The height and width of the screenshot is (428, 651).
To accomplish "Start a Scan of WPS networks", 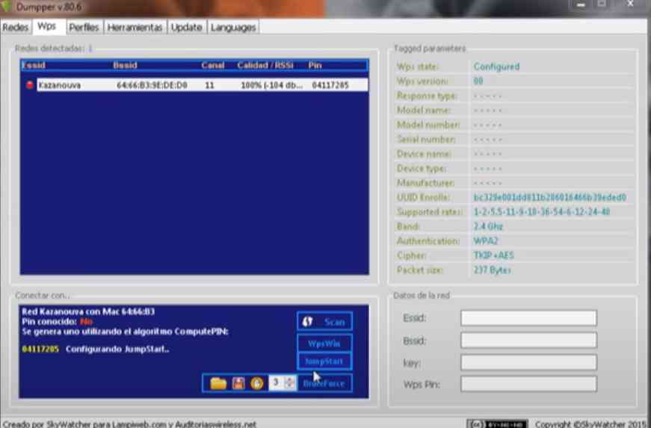I will click(324, 322).
